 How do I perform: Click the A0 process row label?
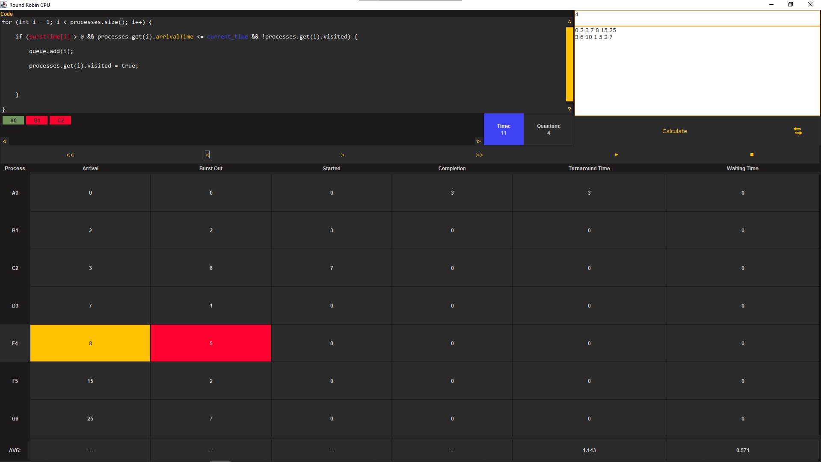(x=15, y=193)
